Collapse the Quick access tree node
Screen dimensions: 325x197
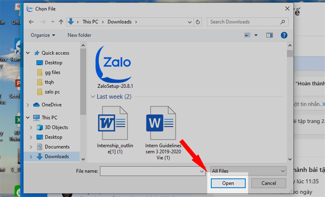(28, 53)
